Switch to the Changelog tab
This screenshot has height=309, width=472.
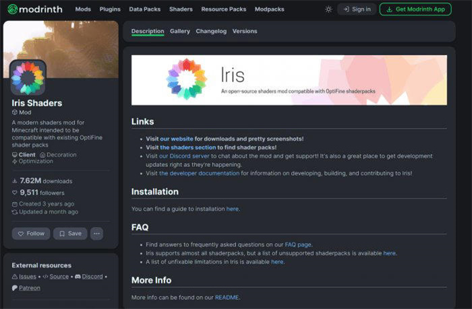(x=211, y=31)
